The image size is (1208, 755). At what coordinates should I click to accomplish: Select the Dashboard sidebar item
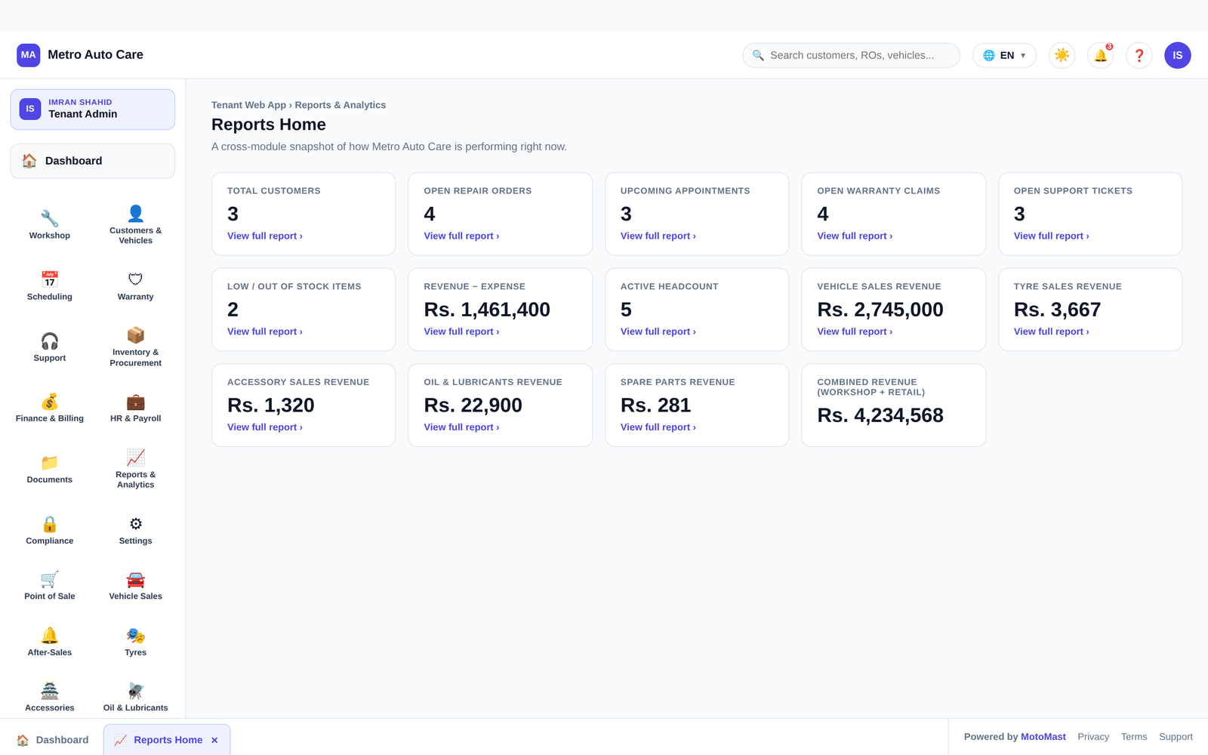(x=93, y=161)
